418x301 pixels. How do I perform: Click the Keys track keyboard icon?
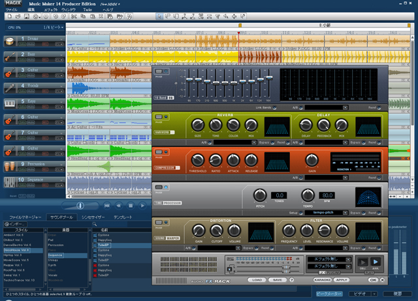coord(10,104)
